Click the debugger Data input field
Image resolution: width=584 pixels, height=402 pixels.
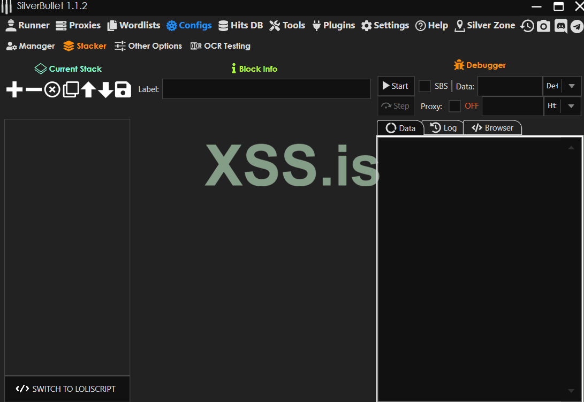click(510, 86)
